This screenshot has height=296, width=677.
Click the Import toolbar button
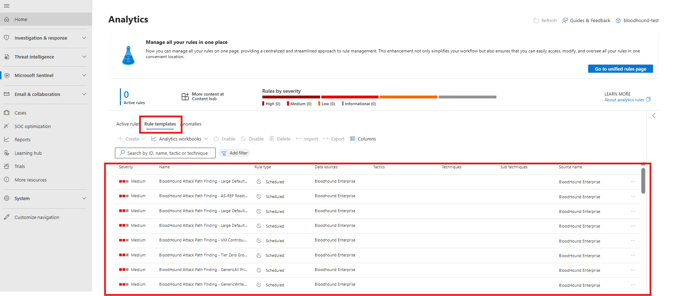307,139
